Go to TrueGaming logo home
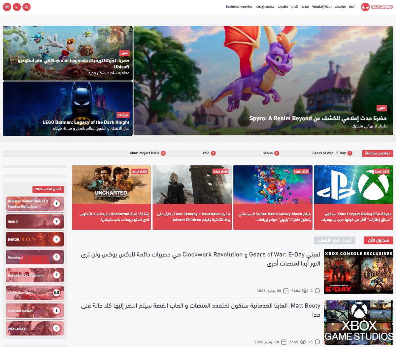The image size is (396, 347). [x=377, y=7]
